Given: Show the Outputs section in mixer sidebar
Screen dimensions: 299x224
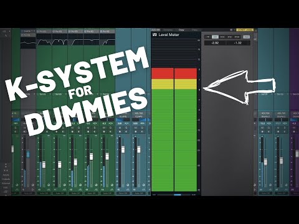Looking at the screenshot, I should pyautogui.click(x=6, y=179).
